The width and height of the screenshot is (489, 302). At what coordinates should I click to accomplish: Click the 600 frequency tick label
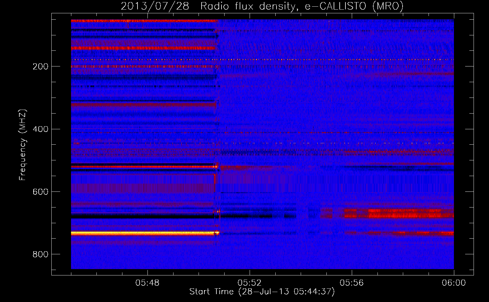pos(40,192)
